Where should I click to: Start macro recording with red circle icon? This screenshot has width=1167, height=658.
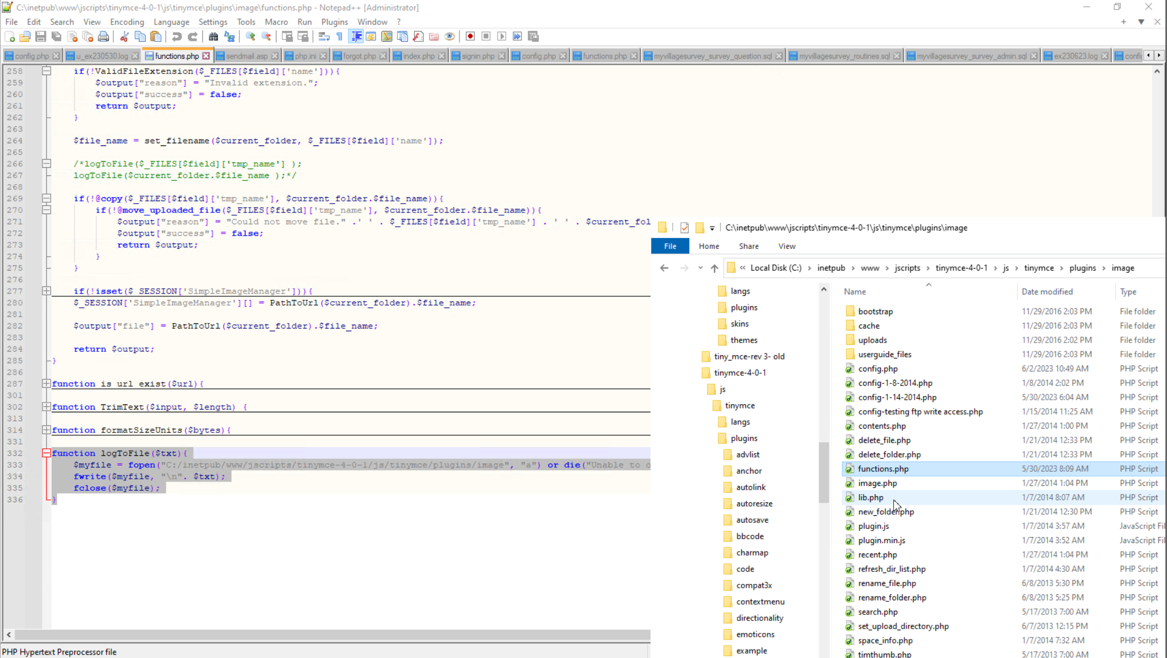tap(470, 36)
